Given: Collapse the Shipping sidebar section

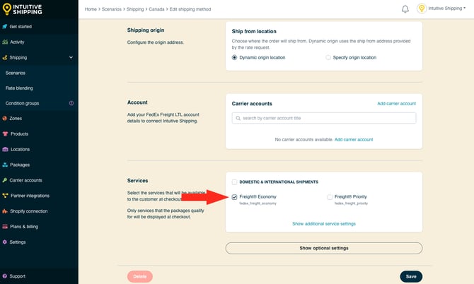Looking at the screenshot, I should pos(71,57).
